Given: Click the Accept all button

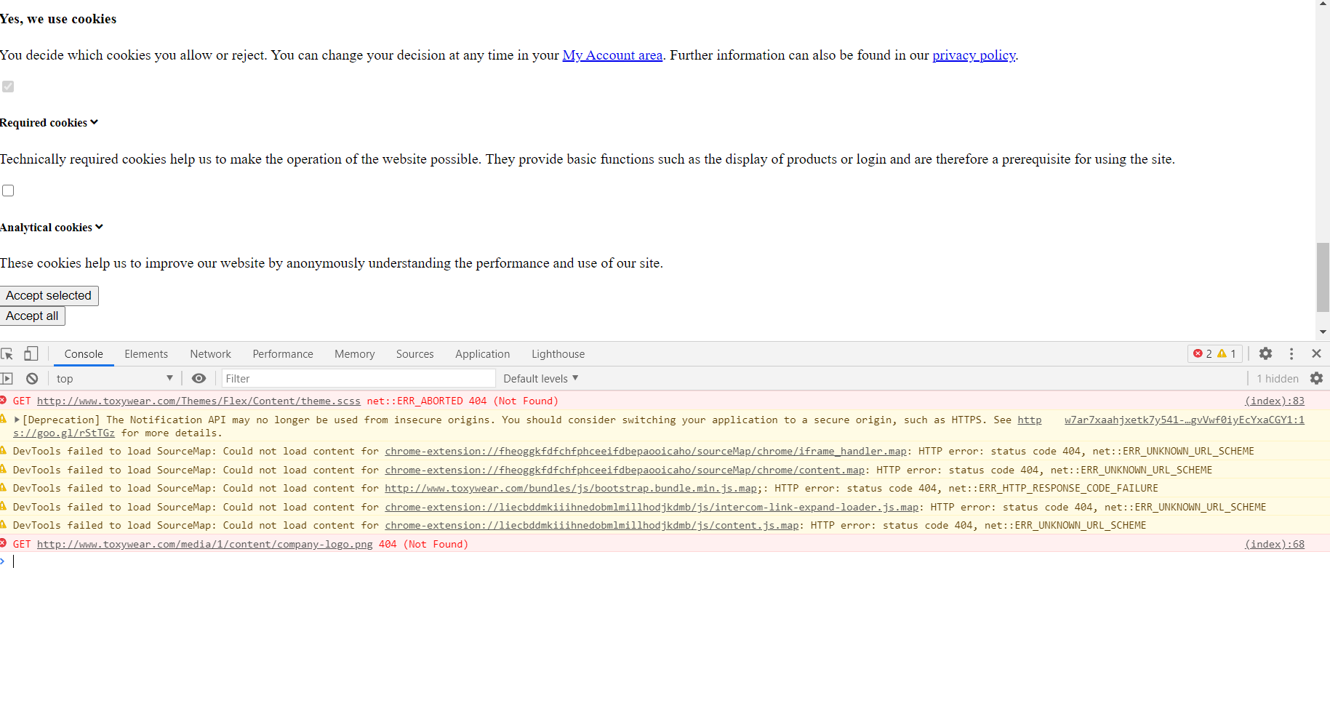Looking at the screenshot, I should [33, 316].
